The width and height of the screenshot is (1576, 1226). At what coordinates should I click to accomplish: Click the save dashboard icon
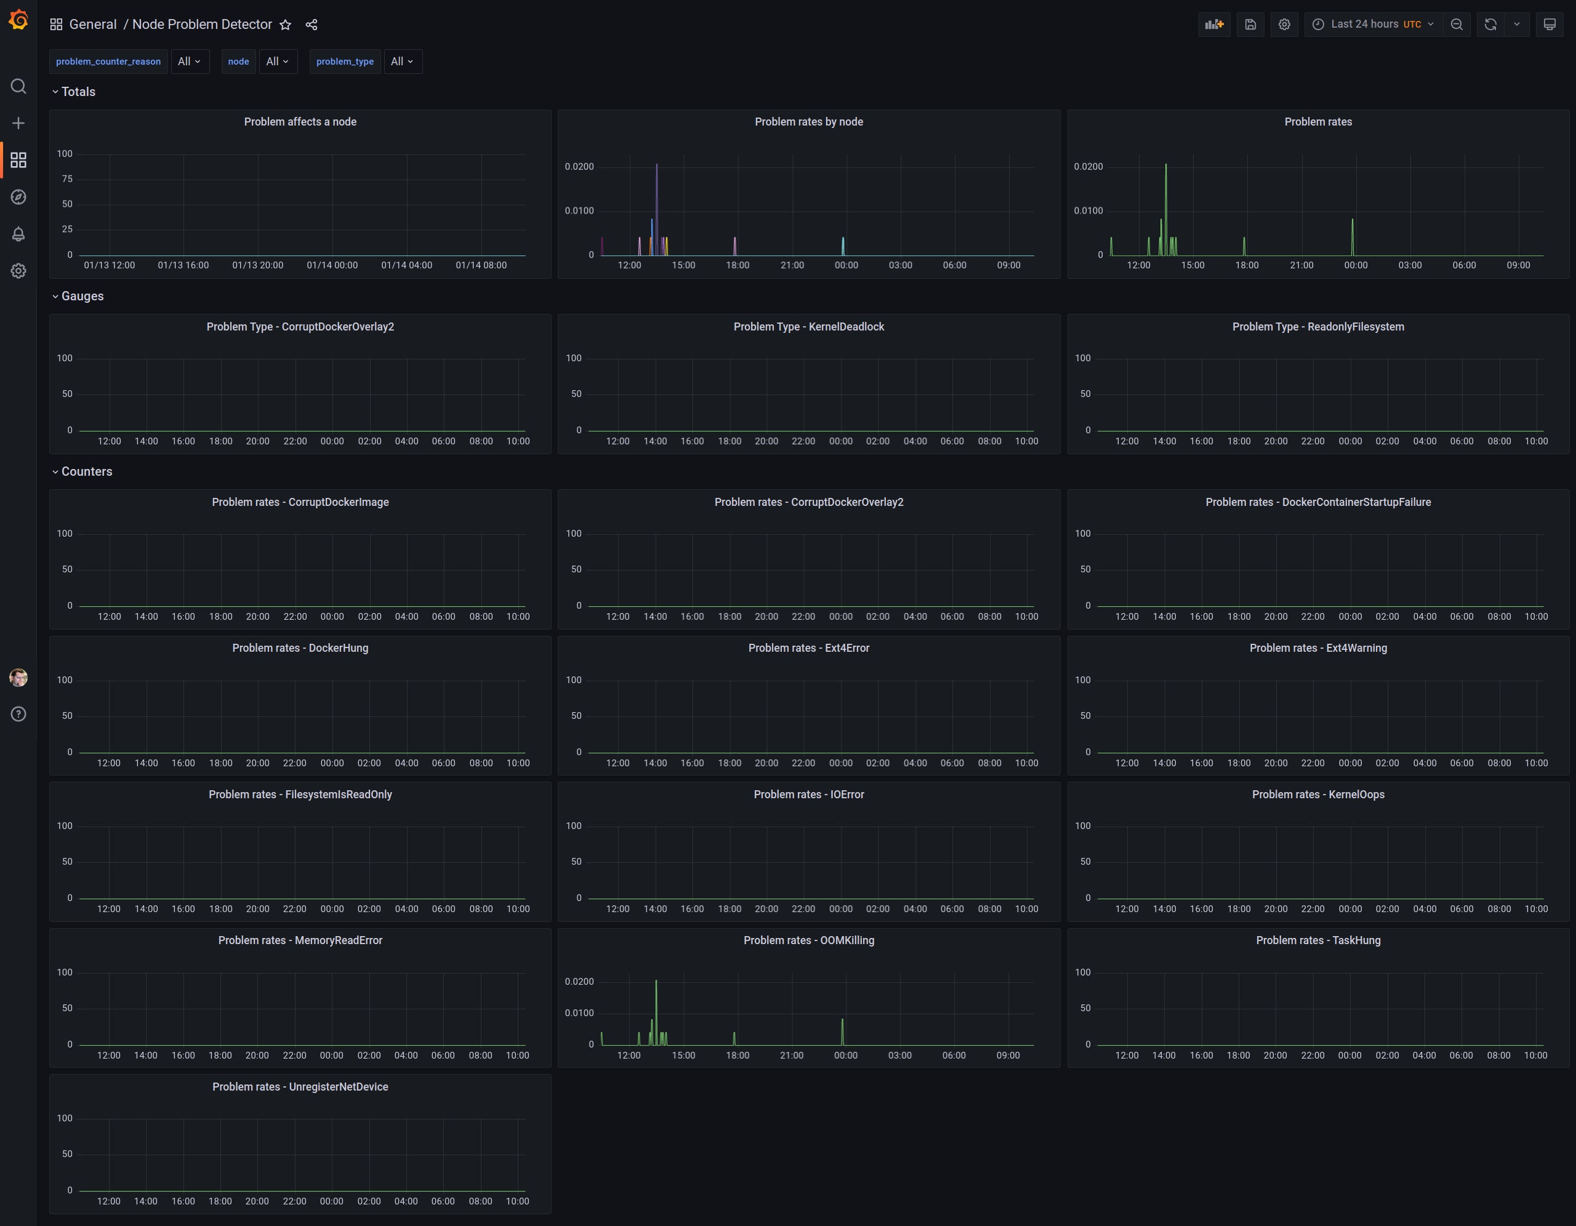click(x=1250, y=25)
